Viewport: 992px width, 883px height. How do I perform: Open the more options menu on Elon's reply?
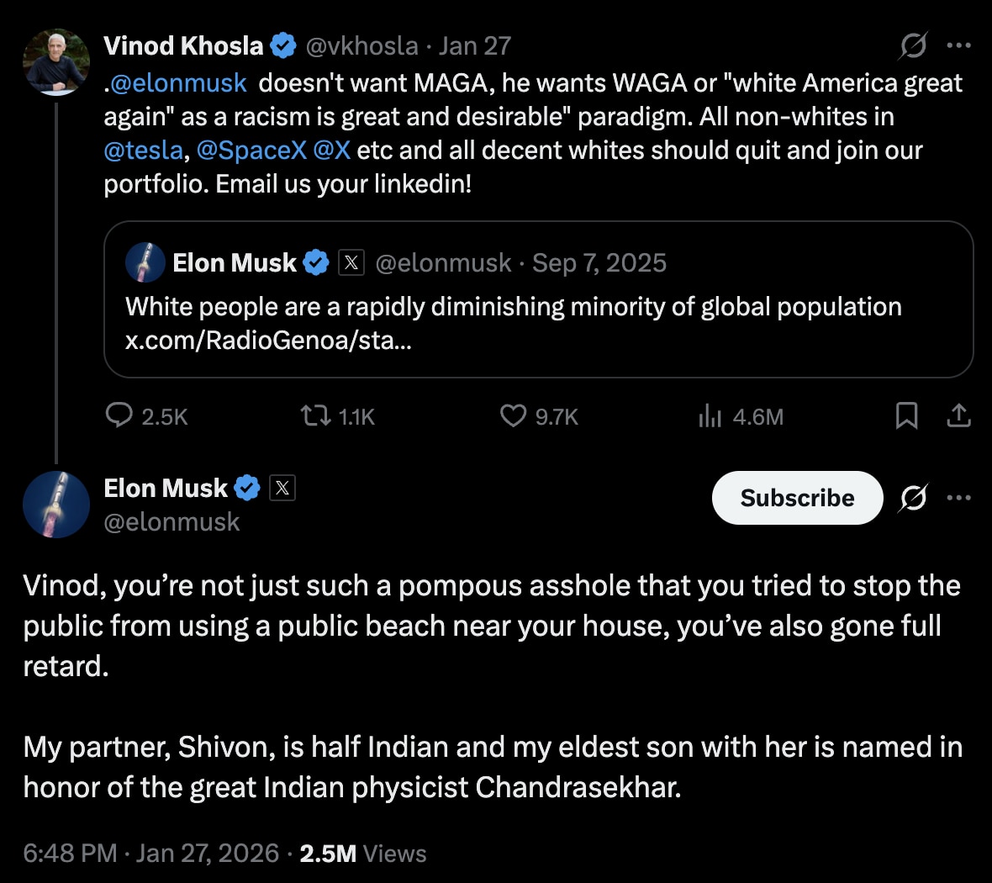tap(959, 498)
